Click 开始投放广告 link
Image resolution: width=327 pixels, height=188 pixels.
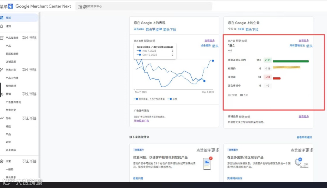pyautogui.click(x=141, y=121)
